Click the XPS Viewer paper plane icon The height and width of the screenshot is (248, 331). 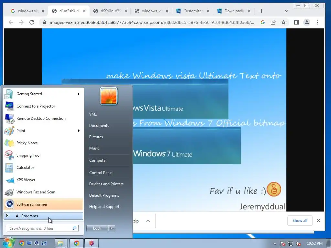pos(9,180)
